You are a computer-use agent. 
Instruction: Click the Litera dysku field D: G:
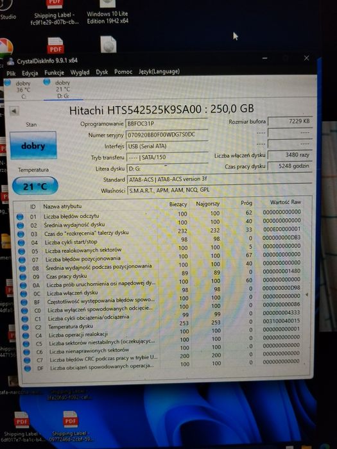pyautogui.click(x=168, y=168)
